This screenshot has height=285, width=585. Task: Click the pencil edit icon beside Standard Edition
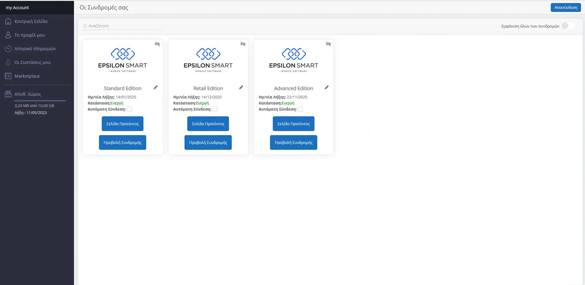(x=156, y=87)
